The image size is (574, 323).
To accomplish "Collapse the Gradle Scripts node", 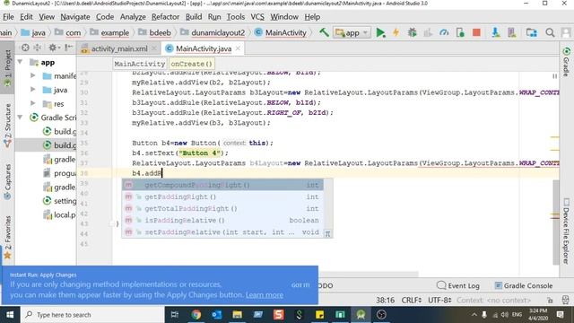I will [21, 118].
